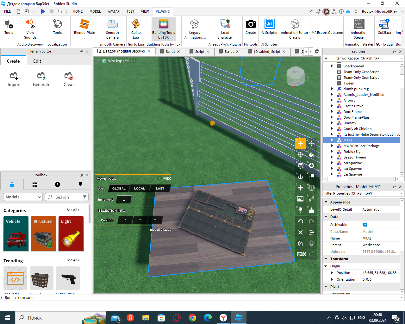
Task: Select the F3X Mesh globe tool
Action: [x=311, y=188]
